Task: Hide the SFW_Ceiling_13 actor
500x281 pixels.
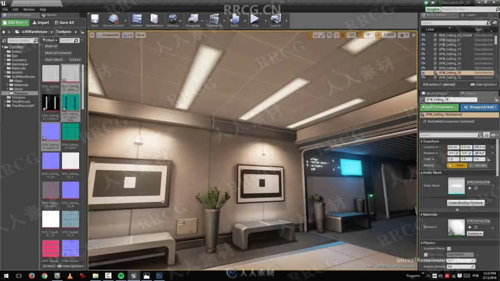Action: tap(423, 49)
